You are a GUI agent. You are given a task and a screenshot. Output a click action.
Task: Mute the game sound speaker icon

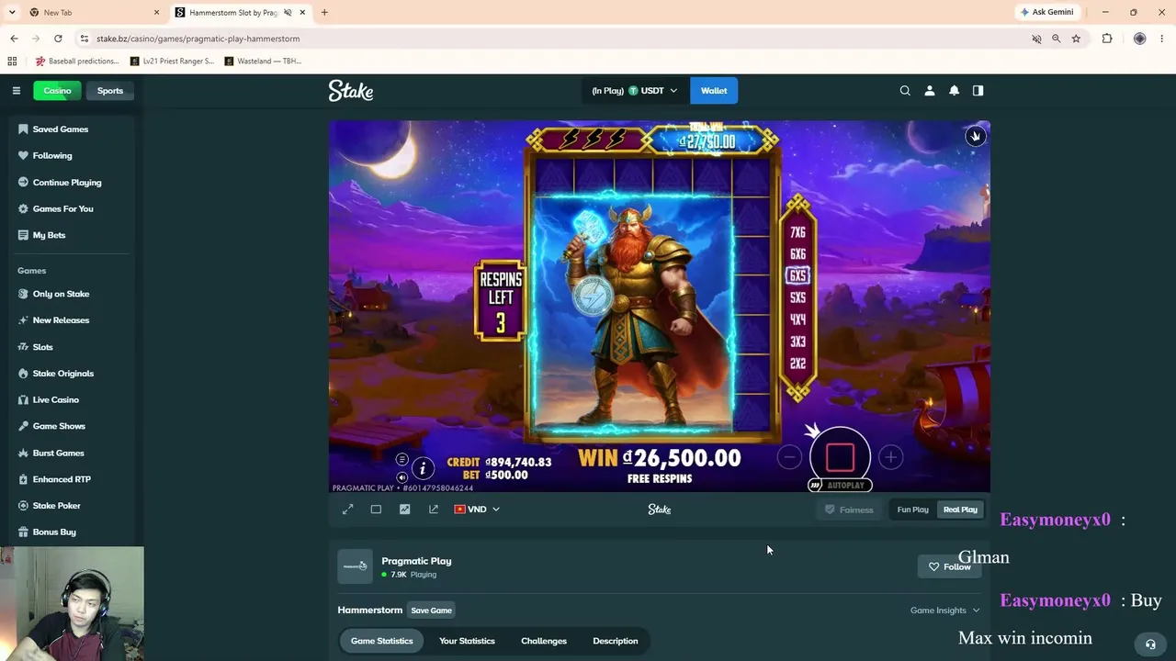click(401, 477)
